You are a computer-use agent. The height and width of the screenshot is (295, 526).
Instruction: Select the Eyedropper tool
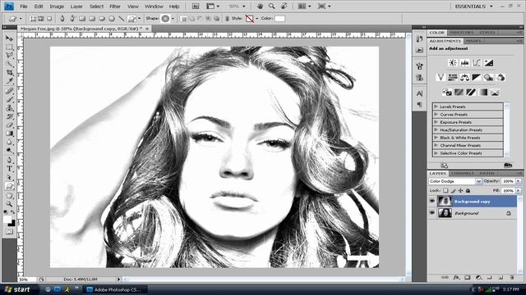9,81
